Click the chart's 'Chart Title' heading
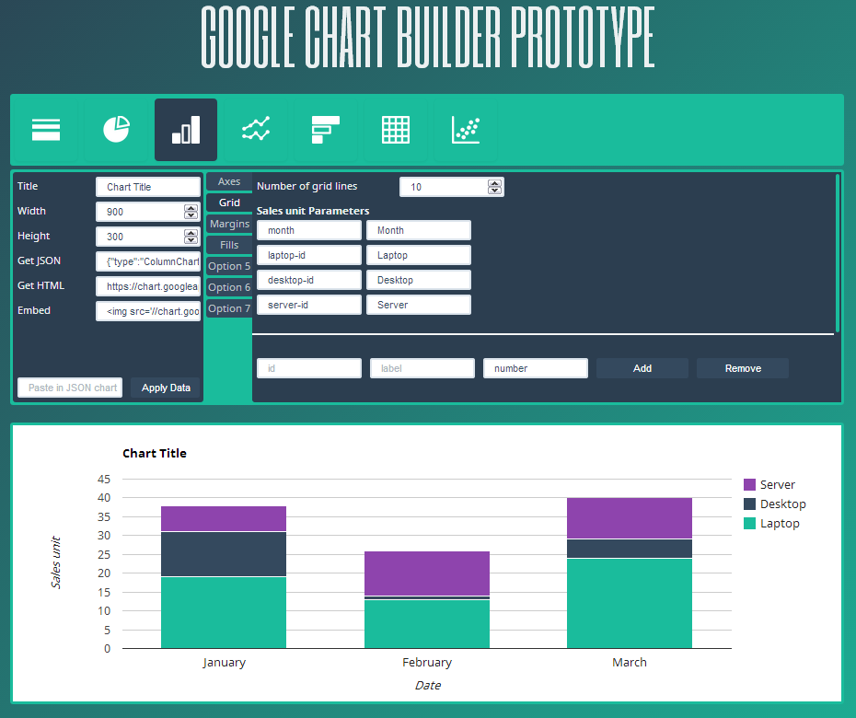This screenshot has width=856, height=718. point(155,453)
